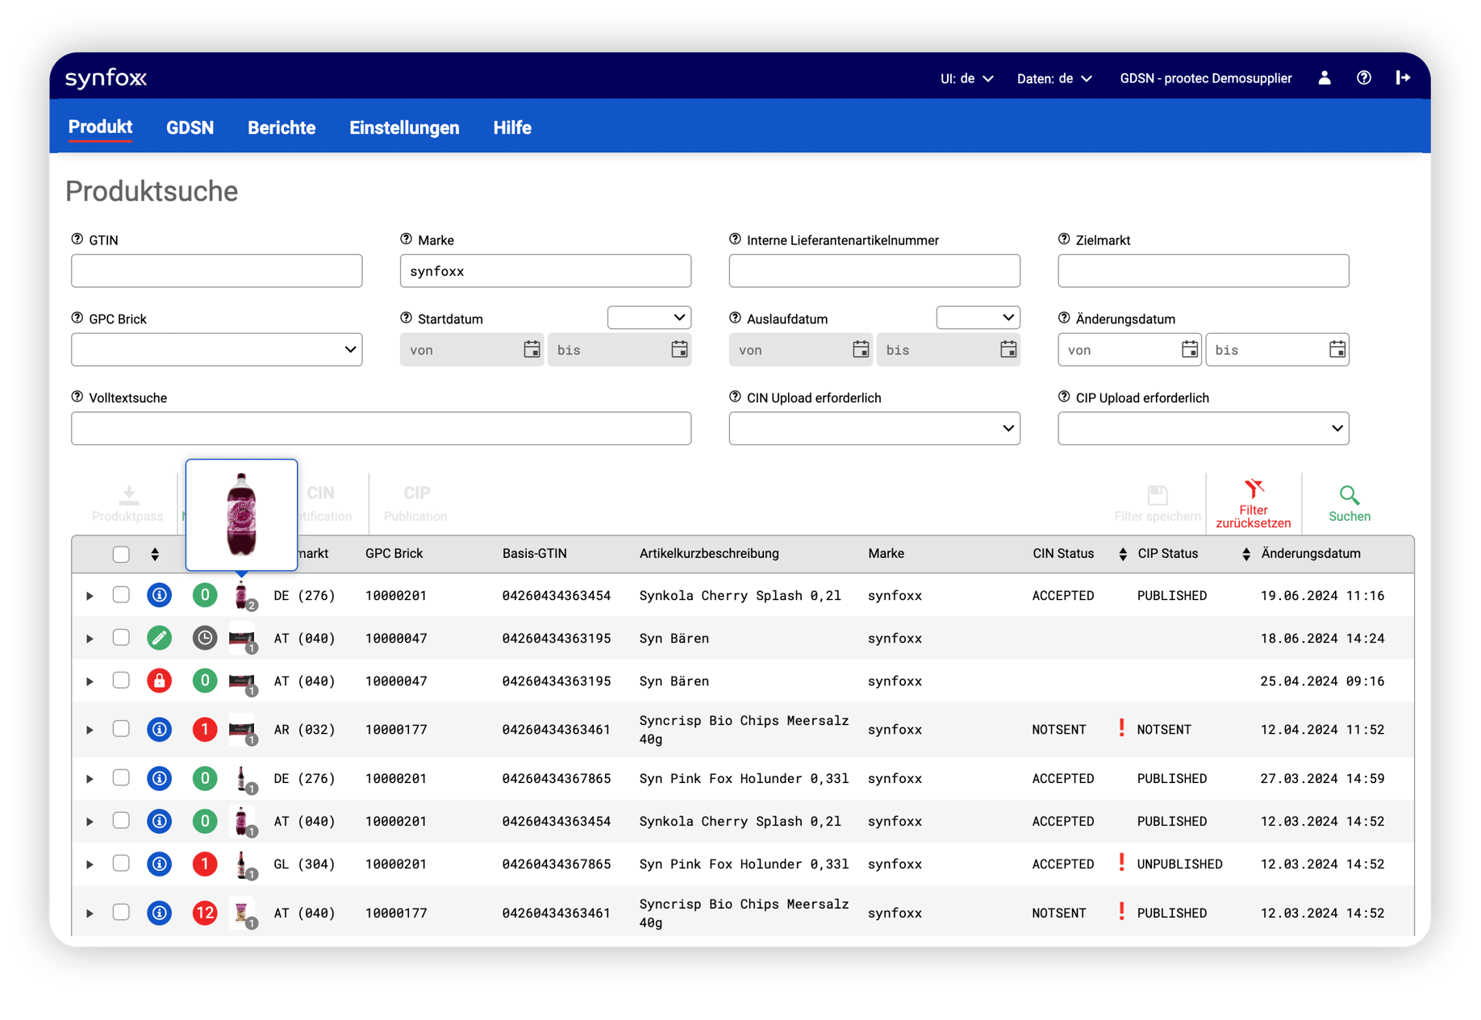Image resolution: width=1481 pixels, height=1020 pixels.
Task: Open Startdatum von calendar picker
Action: click(532, 350)
